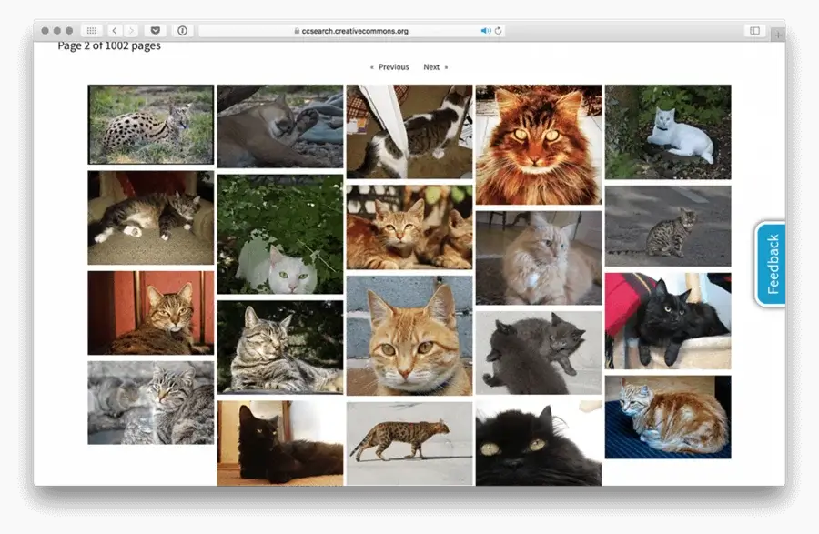Open a new tab with plus button

coord(777,35)
